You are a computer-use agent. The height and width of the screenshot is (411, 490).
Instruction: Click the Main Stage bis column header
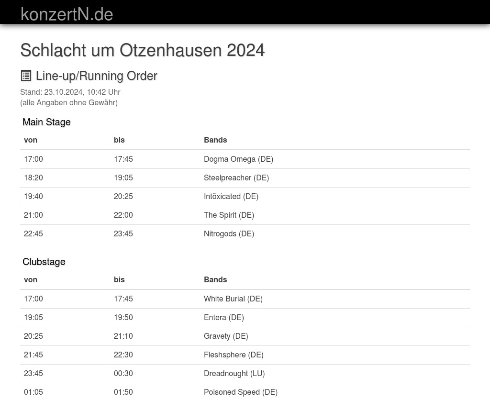click(x=119, y=140)
